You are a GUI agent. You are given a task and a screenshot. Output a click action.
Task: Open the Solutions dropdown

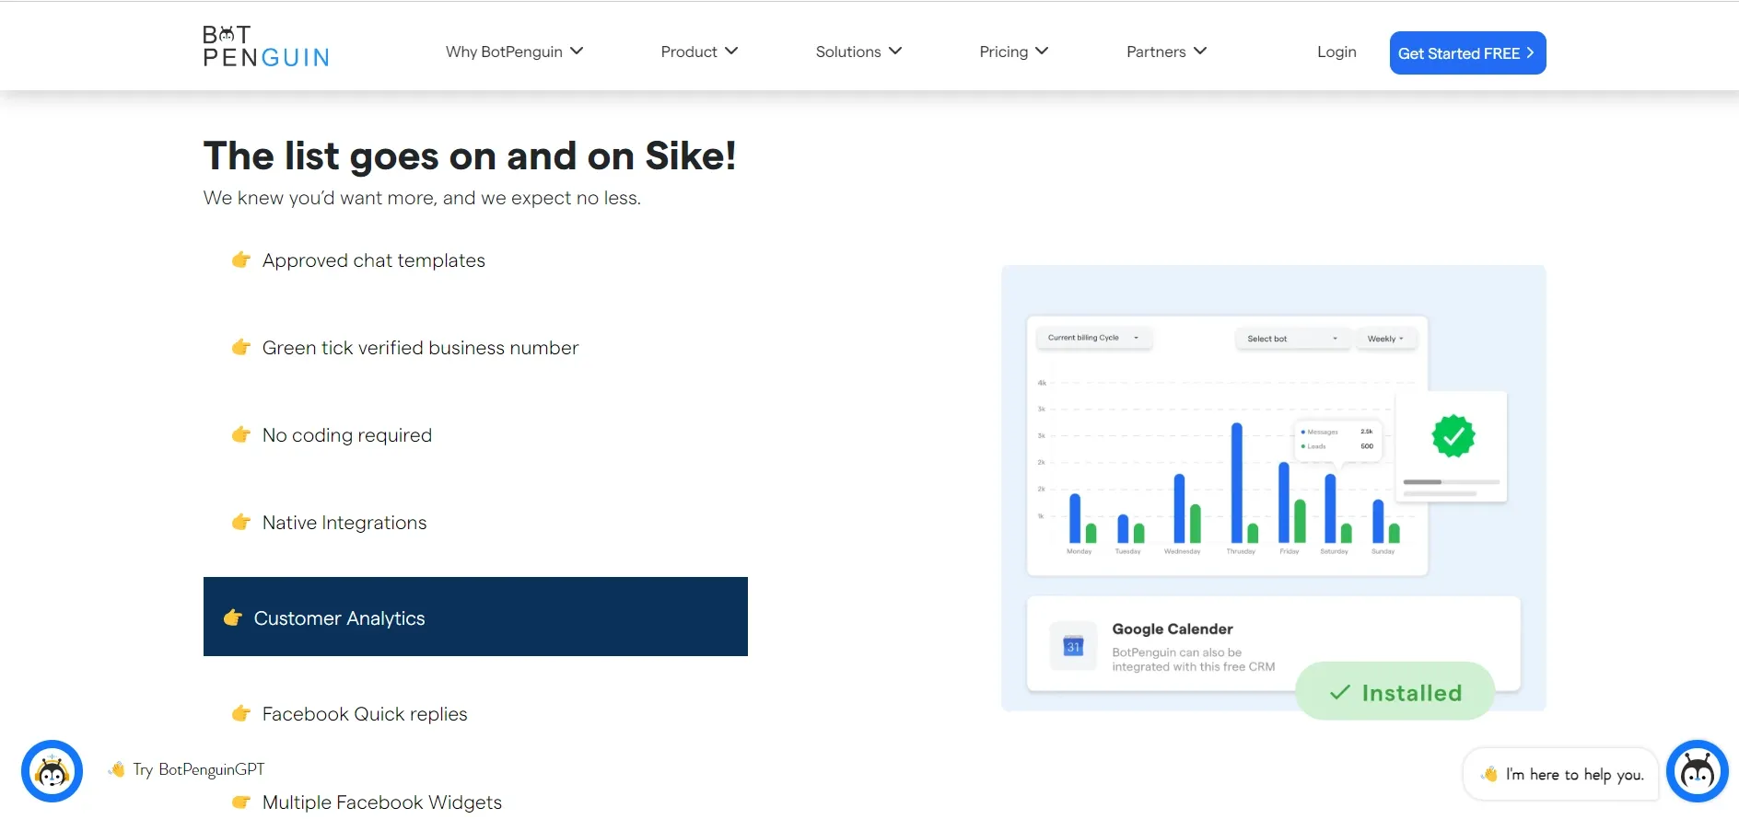pos(858,52)
